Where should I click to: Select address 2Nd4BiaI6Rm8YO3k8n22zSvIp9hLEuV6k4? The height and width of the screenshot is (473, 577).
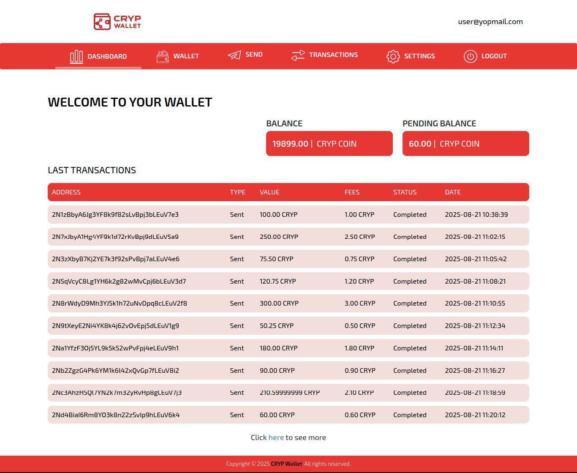(x=116, y=415)
